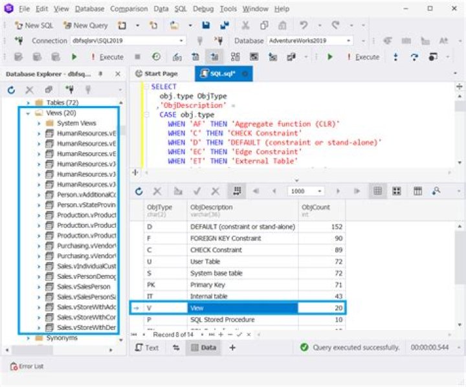The height and width of the screenshot is (387, 466).
Task: Switch to the Start Page tab
Action: coord(157,74)
